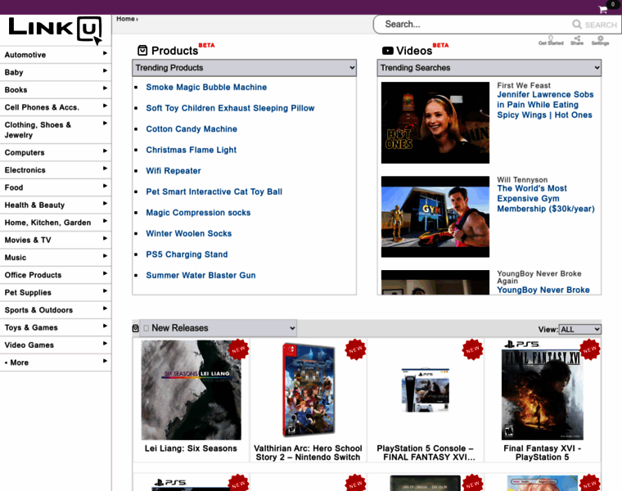Click Final Fantasy XVI - PlayStation 5 title
This screenshot has height=491, width=622.
click(543, 453)
